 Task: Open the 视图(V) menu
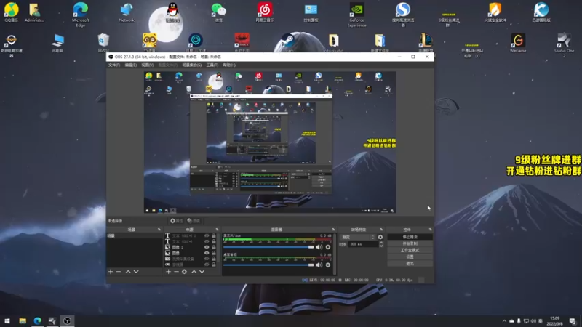click(148, 65)
